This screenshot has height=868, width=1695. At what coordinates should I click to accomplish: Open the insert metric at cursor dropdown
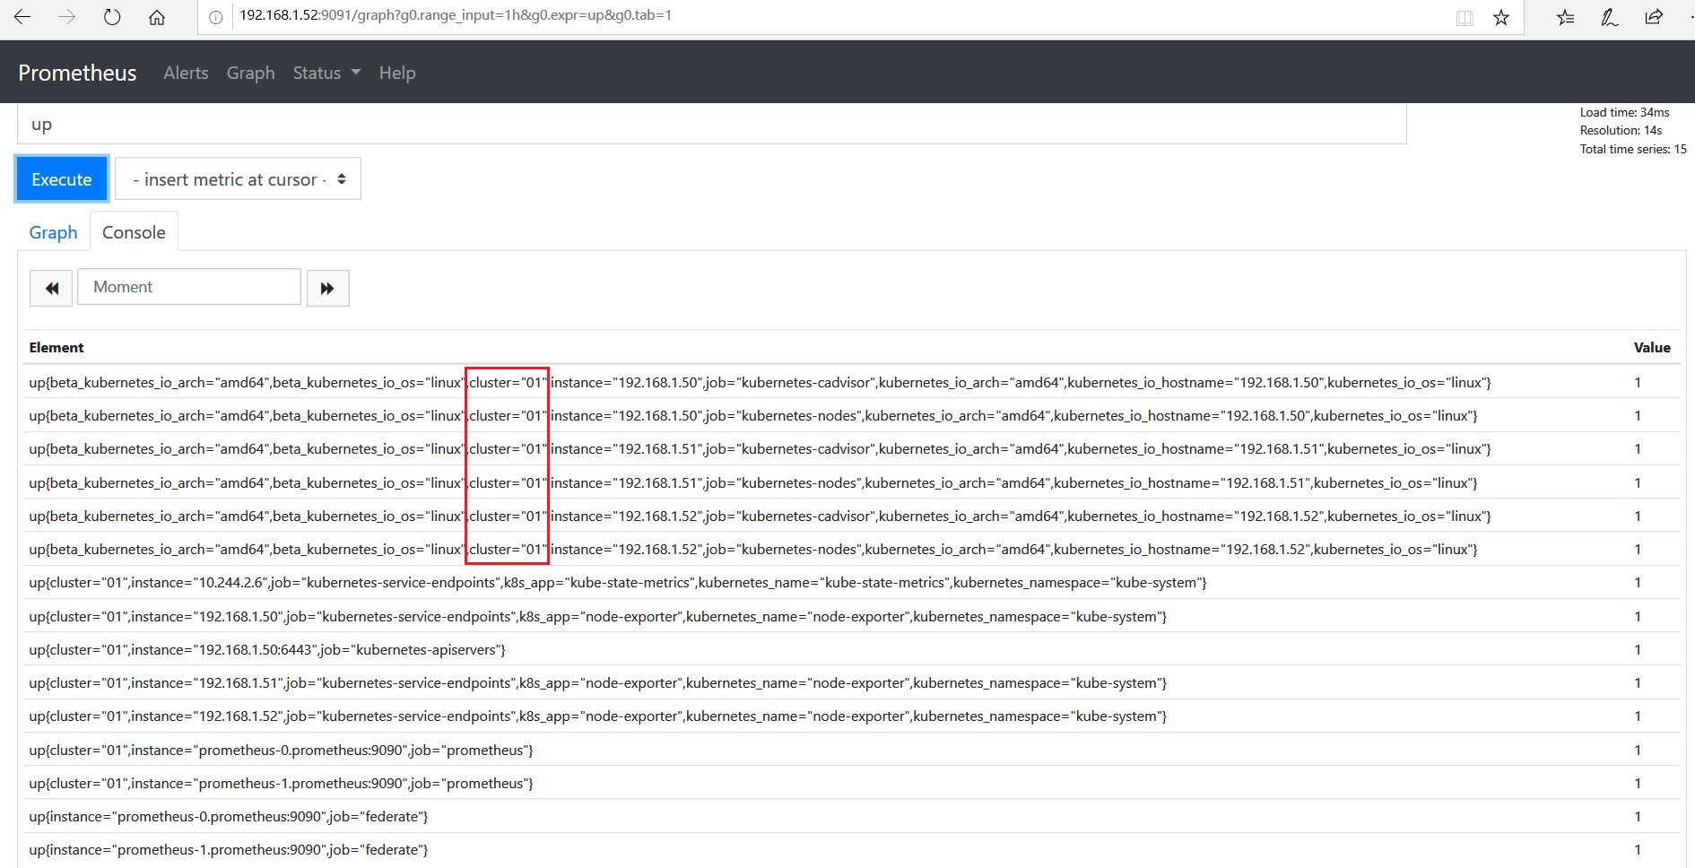point(238,179)
